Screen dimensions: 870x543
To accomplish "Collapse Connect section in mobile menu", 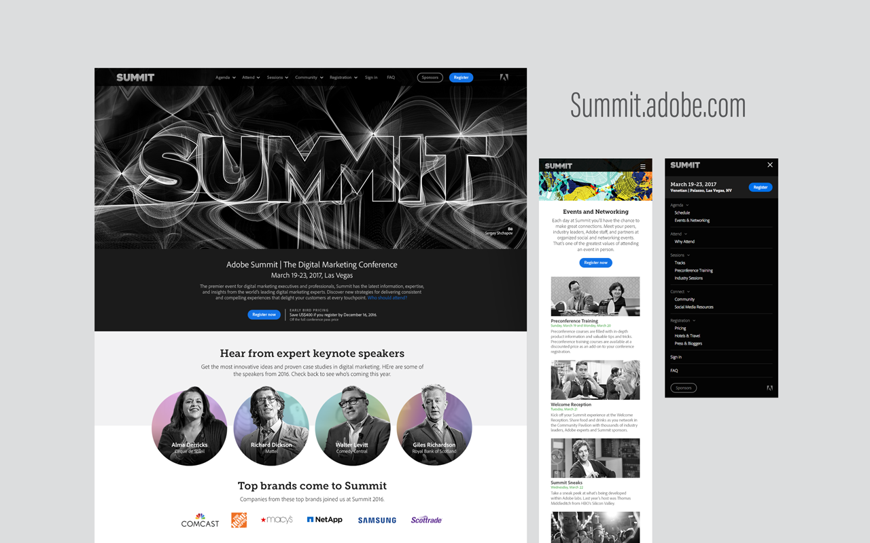I will (680, 292).
